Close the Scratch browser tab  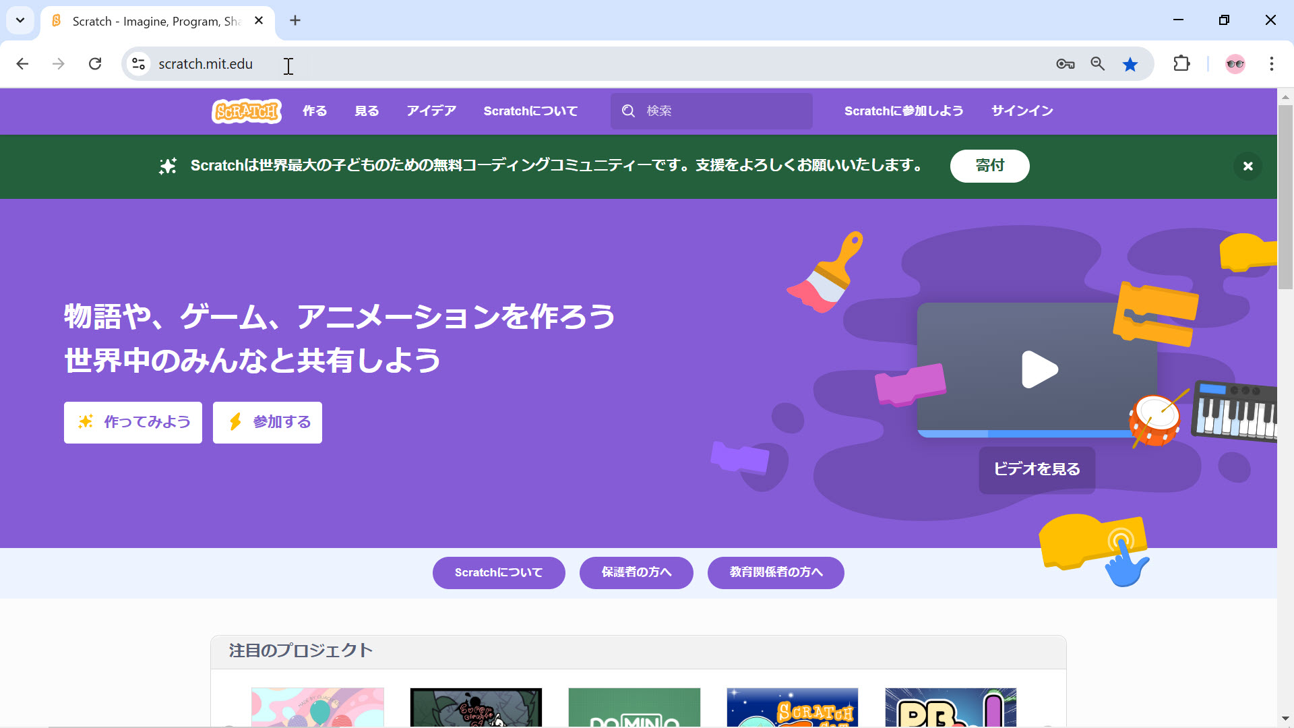pos(259,21)
